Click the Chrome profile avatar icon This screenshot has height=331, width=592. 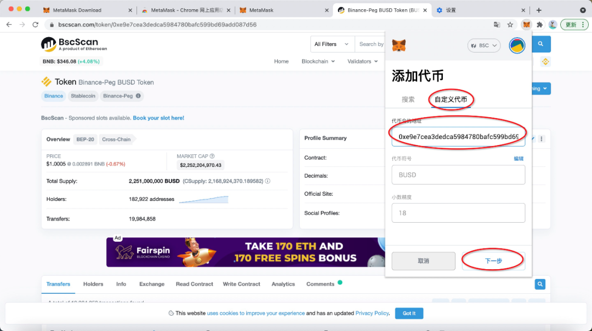click(x=553, y=25)
